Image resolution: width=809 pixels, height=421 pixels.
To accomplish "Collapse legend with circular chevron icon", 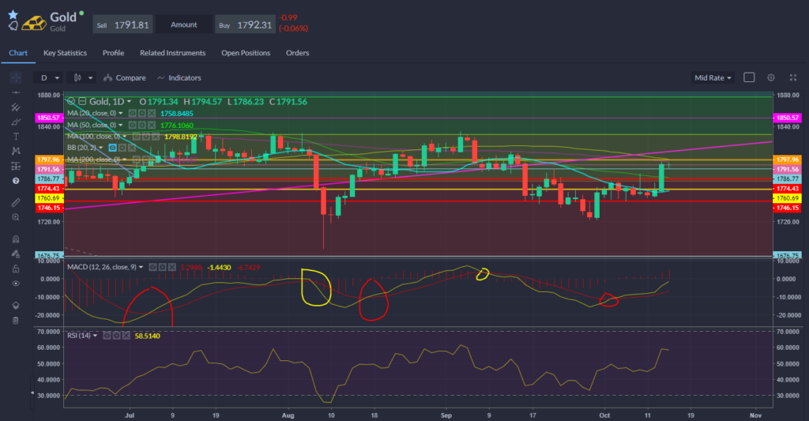I will [70, 101].
